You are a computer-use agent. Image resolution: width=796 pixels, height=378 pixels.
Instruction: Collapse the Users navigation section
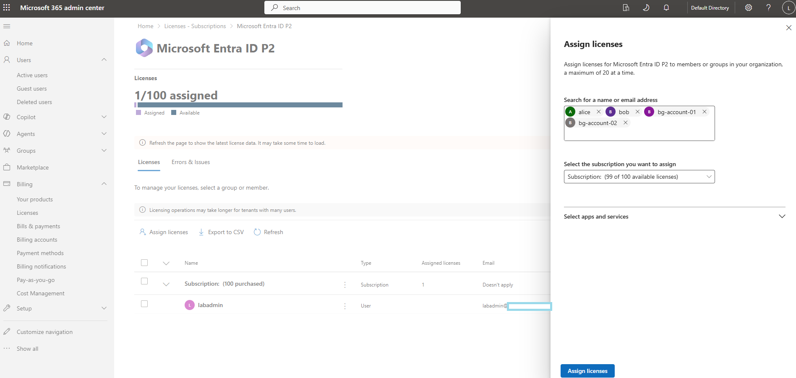click(104, 60)
